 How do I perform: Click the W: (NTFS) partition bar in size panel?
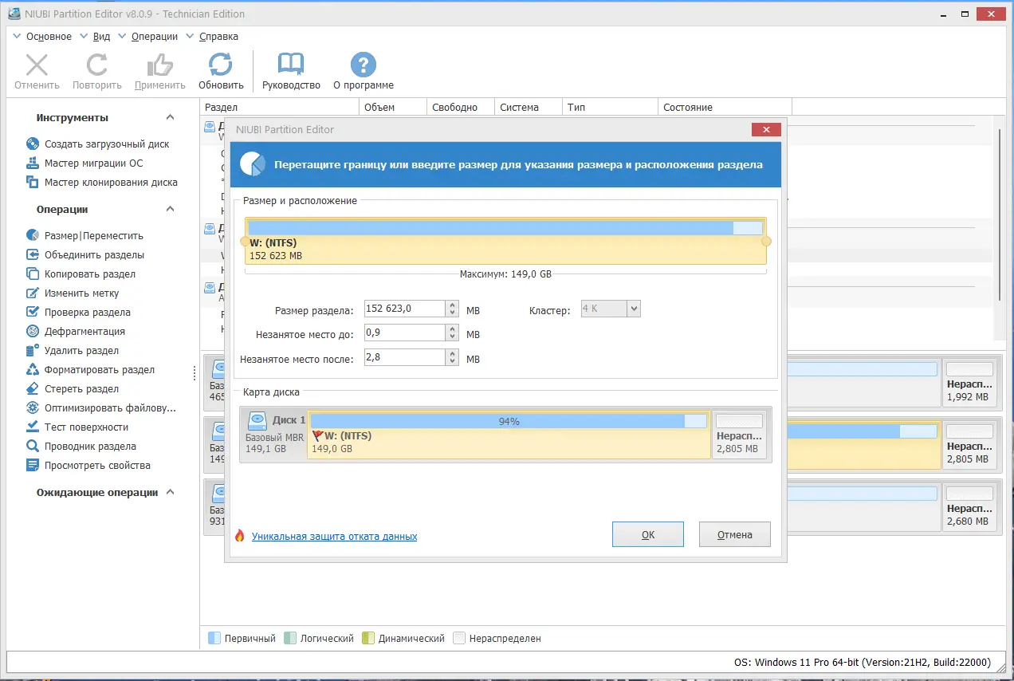pyautogui.click(x=505, y=241)
